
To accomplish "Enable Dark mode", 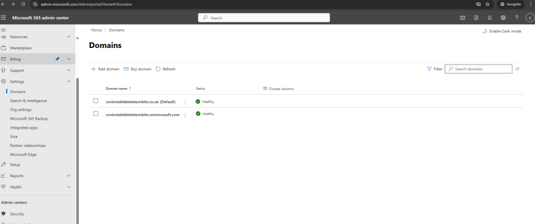I will [x=502, y=31].
